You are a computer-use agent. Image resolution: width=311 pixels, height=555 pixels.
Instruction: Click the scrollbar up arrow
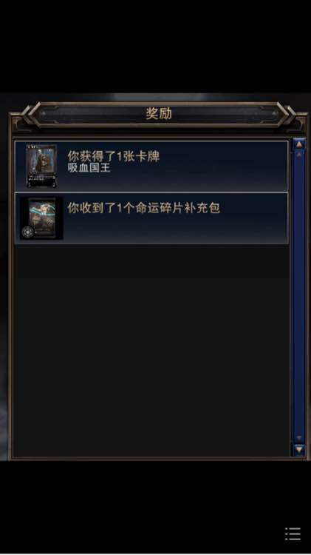coord(299,144)
